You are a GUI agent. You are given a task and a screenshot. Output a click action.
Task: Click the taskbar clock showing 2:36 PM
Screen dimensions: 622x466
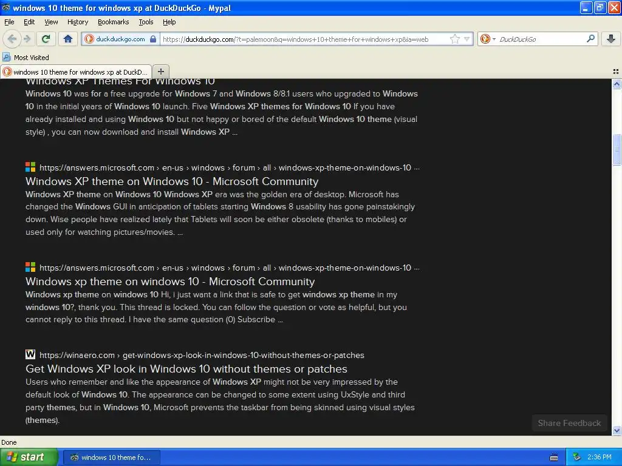[x=600, y=457]
